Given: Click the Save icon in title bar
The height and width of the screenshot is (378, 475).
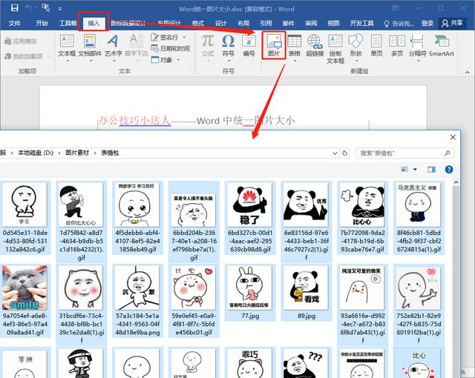Looking at the screenshot, I should pyautogui.click(x=14, y=8).
